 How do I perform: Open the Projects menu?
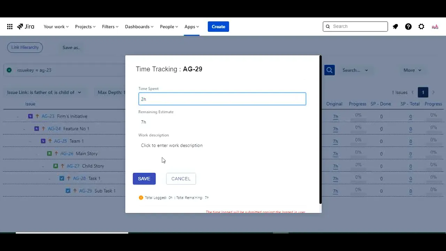(x=85, y=26)
